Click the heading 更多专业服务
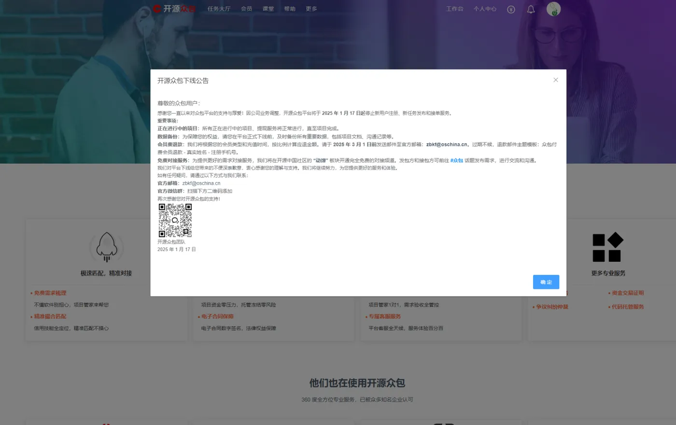The height and width of the screenshot is (425, 676). pyautogui.click(x=608, y=273)
